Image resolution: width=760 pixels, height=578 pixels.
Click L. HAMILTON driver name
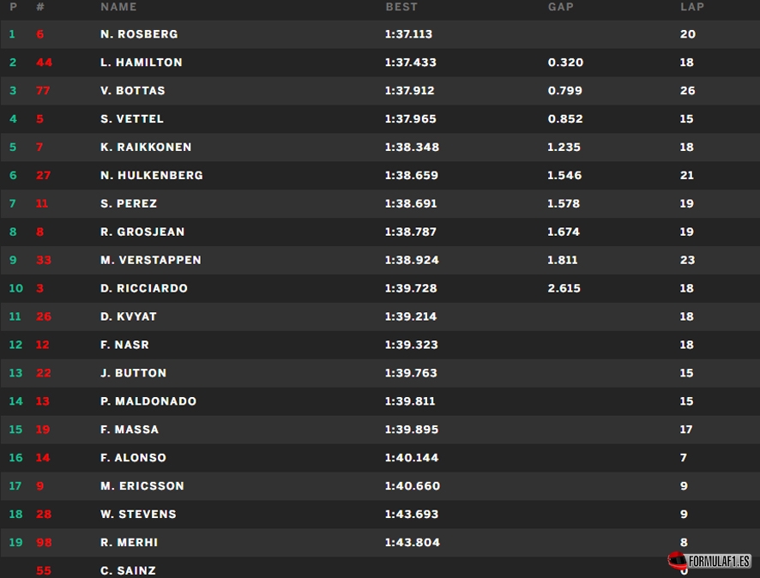141,62
